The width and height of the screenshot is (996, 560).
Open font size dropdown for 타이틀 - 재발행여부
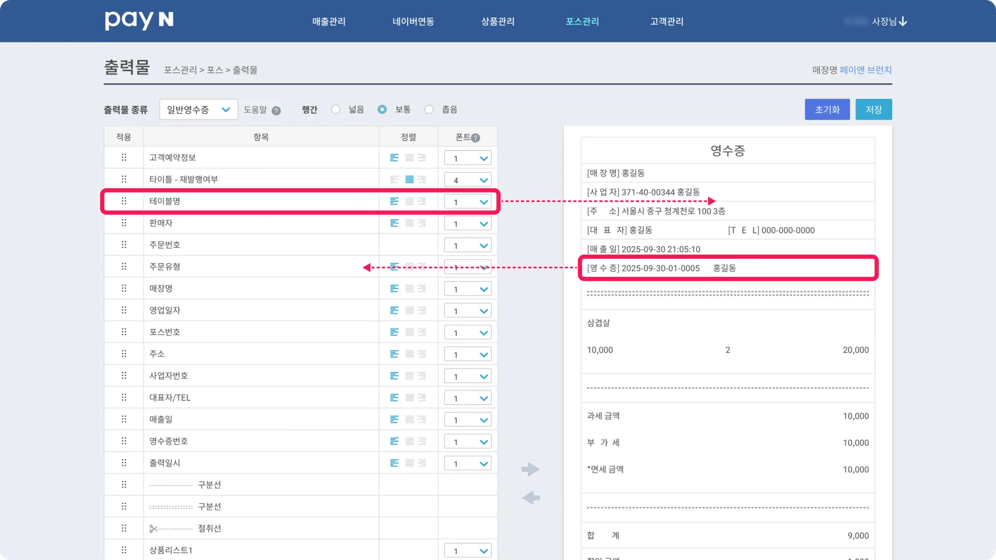(468, 180)
